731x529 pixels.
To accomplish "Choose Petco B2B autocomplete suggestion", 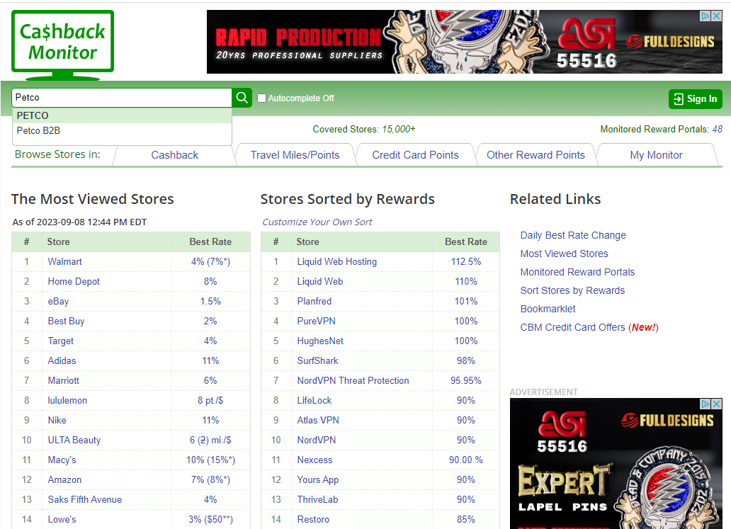I will pos(38,130).
